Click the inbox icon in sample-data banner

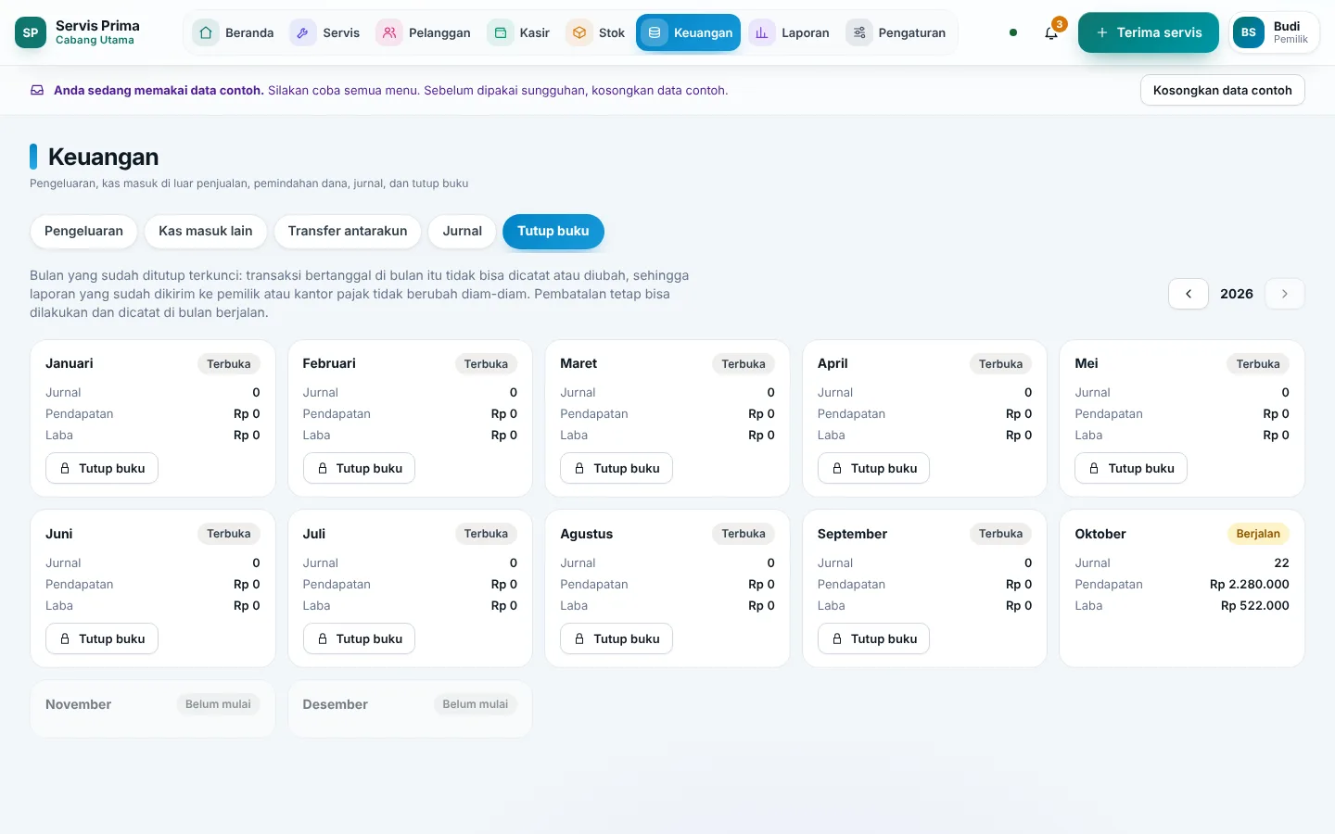tap(37, 90)
